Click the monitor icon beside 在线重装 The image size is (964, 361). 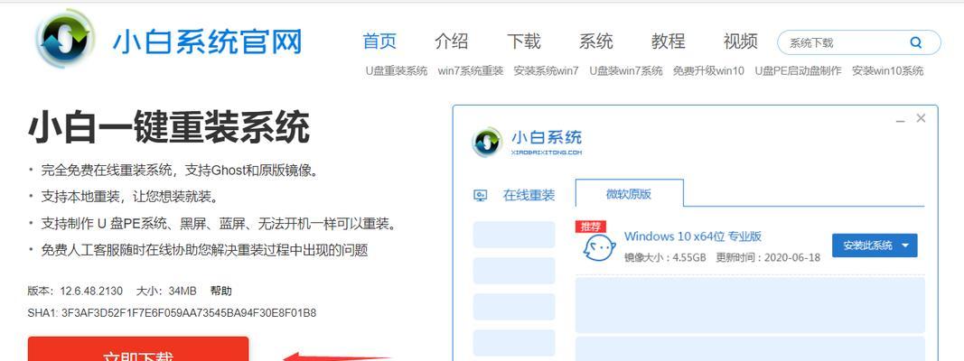(480, 195)
